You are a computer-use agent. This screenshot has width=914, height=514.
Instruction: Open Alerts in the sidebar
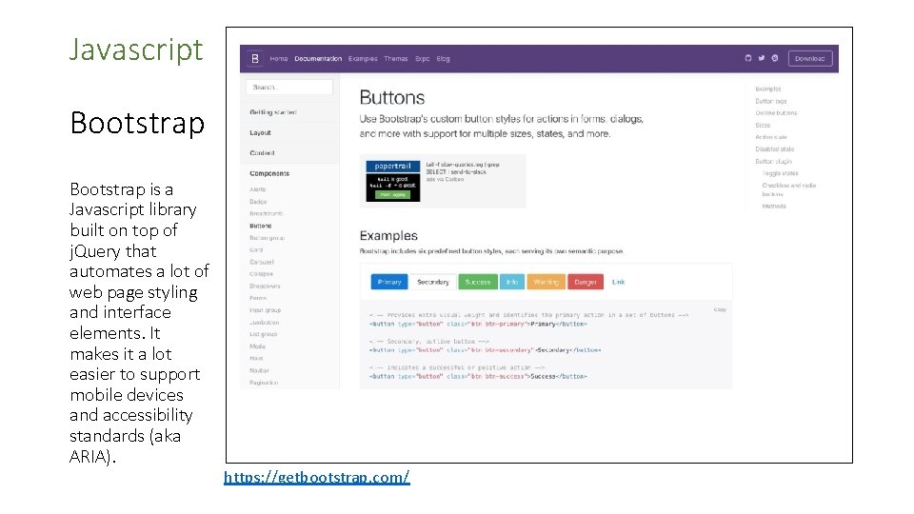(258, 189)
